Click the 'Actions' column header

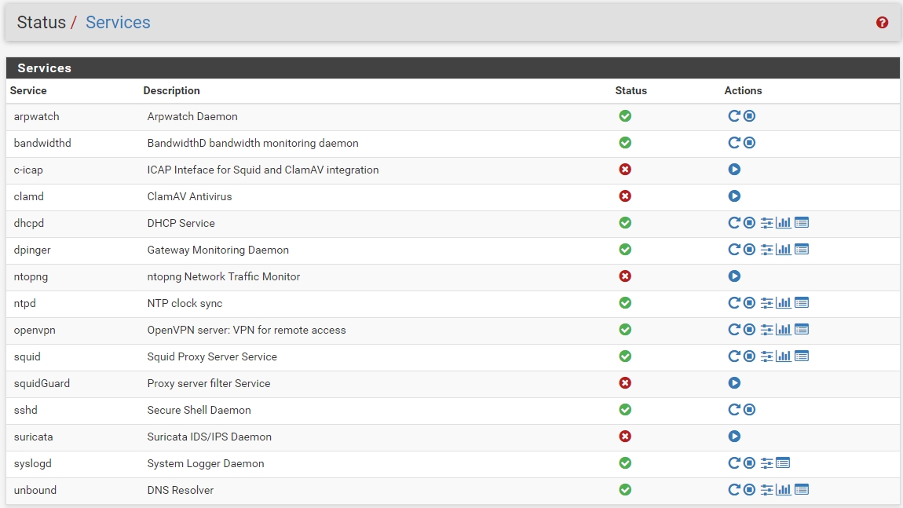pyautogui.click(x=743, y=90)
